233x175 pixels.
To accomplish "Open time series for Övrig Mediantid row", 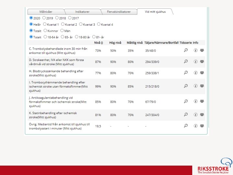I will coord(186,126).
